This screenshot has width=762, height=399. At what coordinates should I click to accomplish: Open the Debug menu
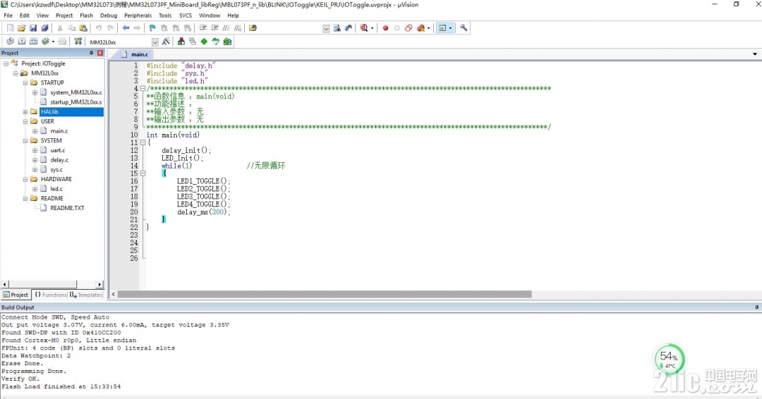(x=109, y=16)
